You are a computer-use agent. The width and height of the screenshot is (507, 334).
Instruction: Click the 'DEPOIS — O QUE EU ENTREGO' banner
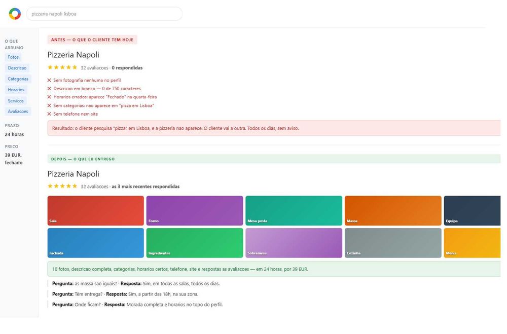click(x=274, y=159)
